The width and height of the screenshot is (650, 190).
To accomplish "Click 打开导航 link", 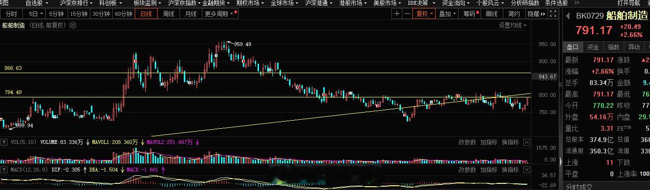I will [x=629, y=3].
